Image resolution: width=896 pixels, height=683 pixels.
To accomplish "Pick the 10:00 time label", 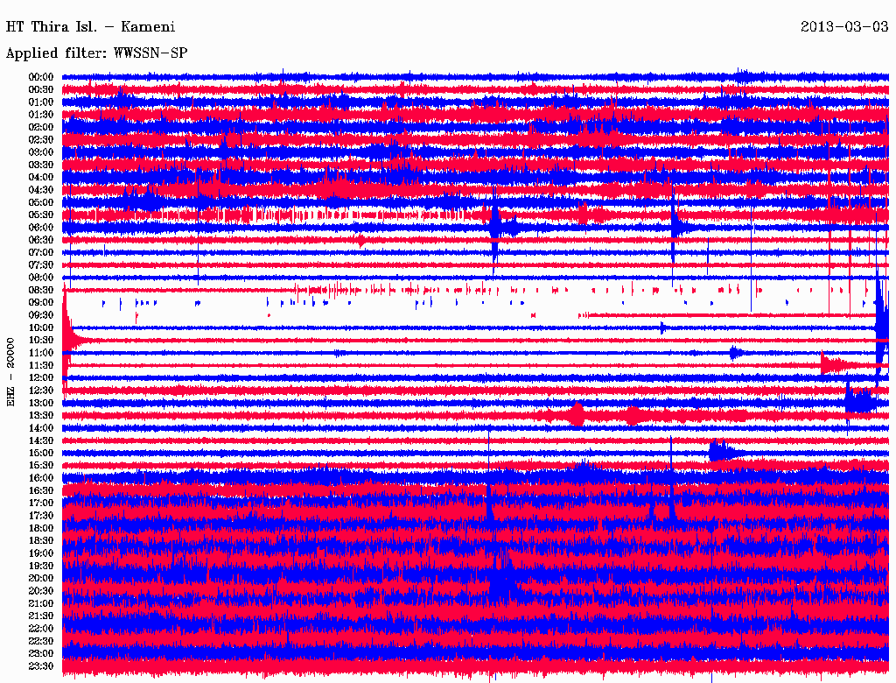I will pyautogui.click(x=41, y=327).
